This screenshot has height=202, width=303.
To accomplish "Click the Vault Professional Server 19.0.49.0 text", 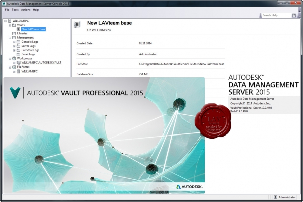I will pyautogui.click(x=251, y=108).
